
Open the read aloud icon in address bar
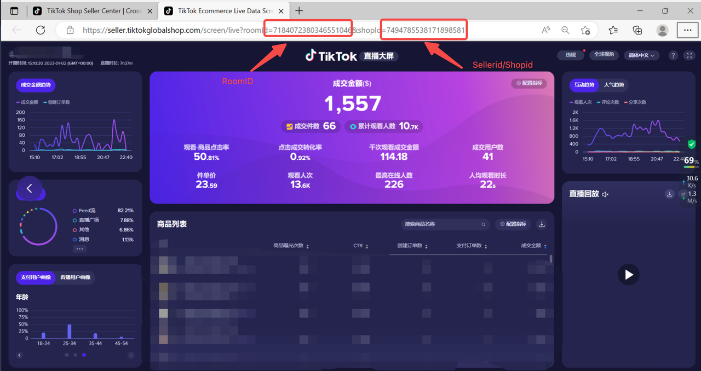(x=546, y=30)
